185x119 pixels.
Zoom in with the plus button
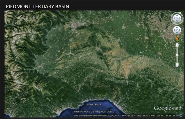click(177, 45)
